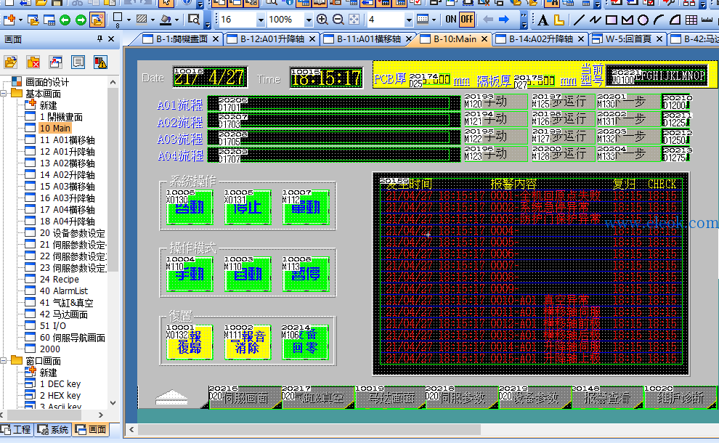Select the arc drawing tool
Viewport: 719px width, 443px height.
coord(659,20)
